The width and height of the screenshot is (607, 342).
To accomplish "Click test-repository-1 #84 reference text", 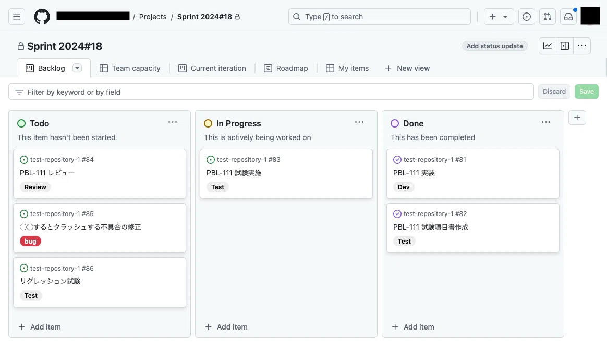I will coord(62,160).
